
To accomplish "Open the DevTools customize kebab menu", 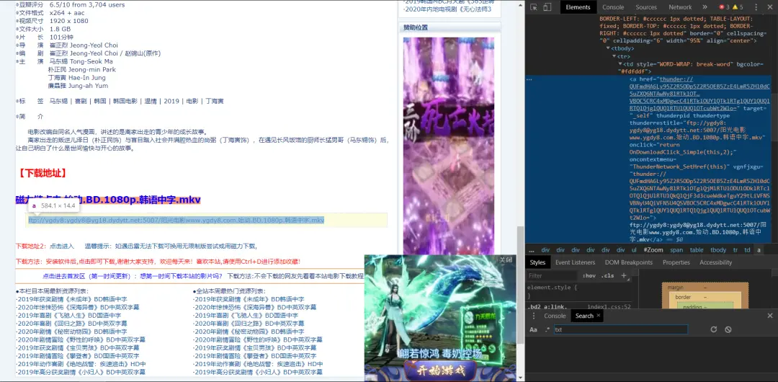I will [x=756, y=7].
